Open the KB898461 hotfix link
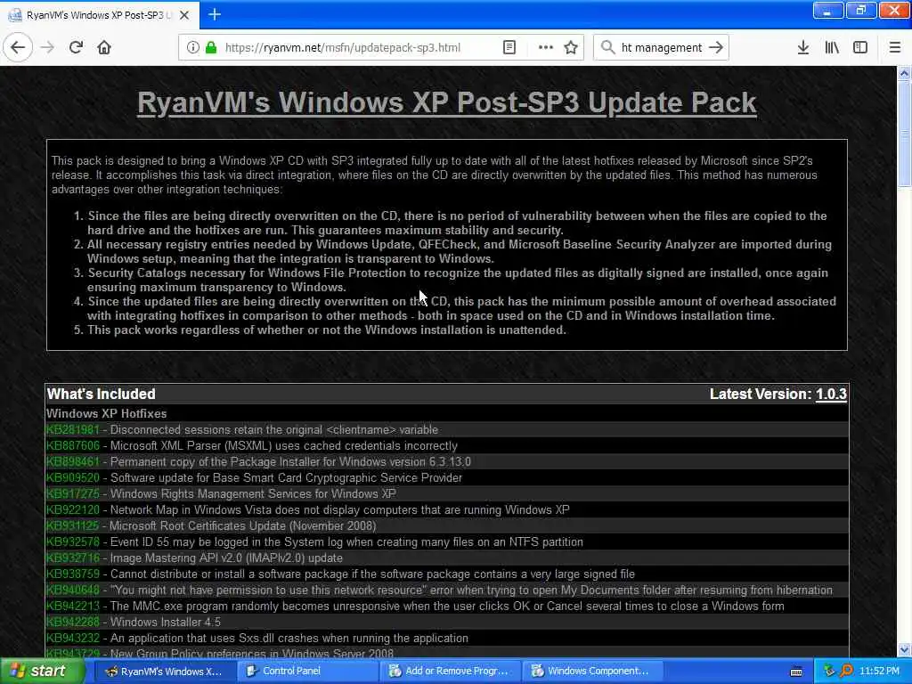Viewport: 912px width, 684px height. coord(73,462)
